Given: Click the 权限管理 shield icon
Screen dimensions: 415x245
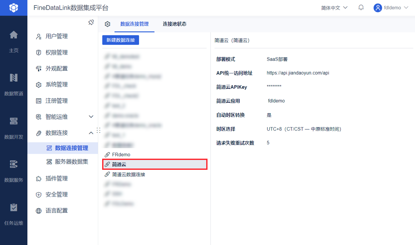Looking at the screenshot, I should point(39,53).
